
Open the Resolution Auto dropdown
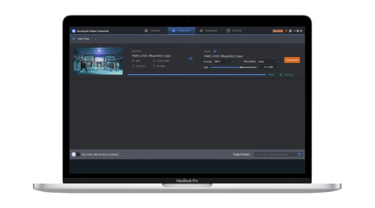coord(268,61)
